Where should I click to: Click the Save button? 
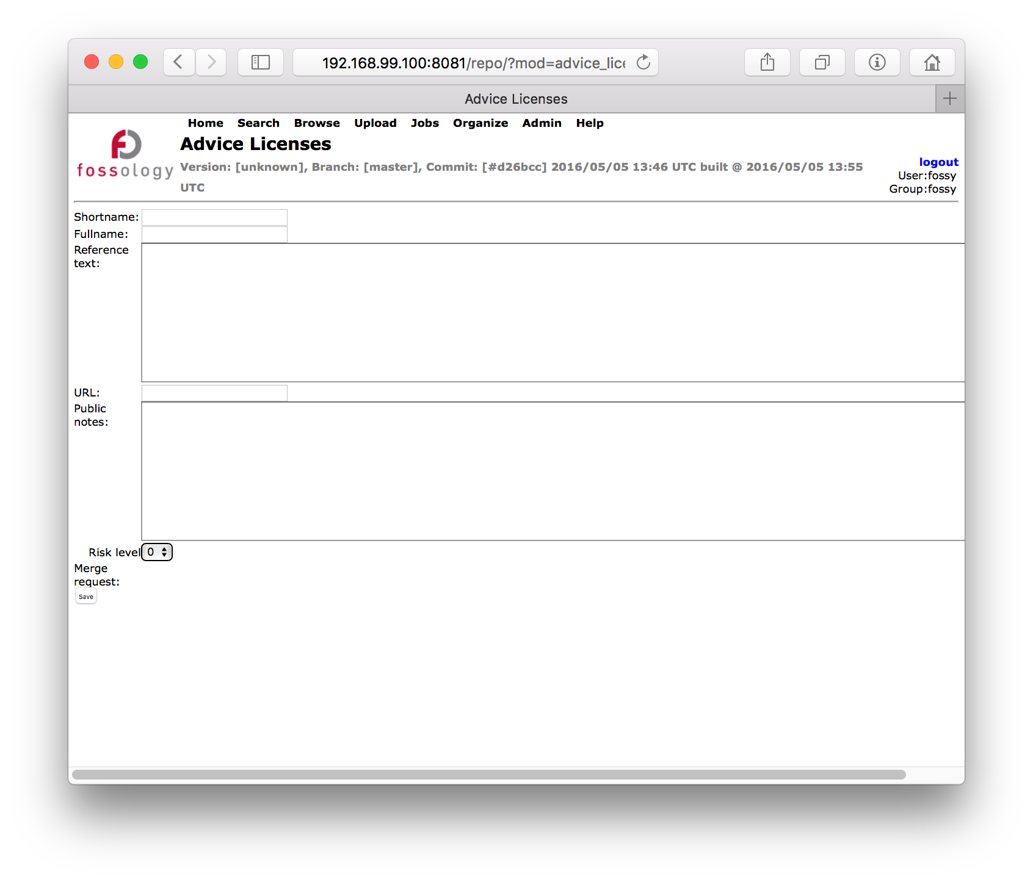coord(86,597)
